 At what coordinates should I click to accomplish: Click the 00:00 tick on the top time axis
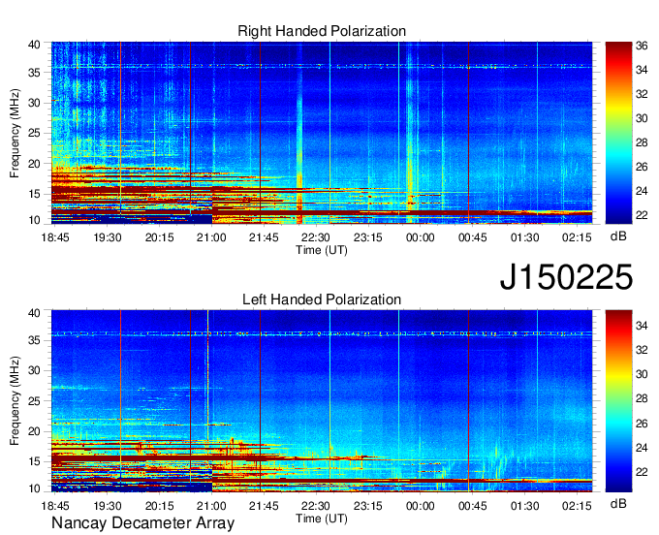[x=420, y=237]
